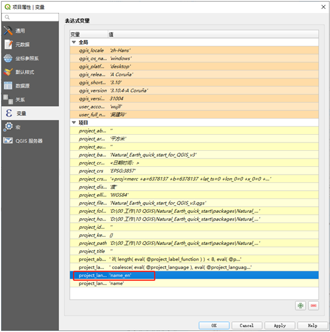Screen dimensions: 330x332
Task: Open the QGIS Server (QGIS 服务器) icon
Action: pos(8,141)
